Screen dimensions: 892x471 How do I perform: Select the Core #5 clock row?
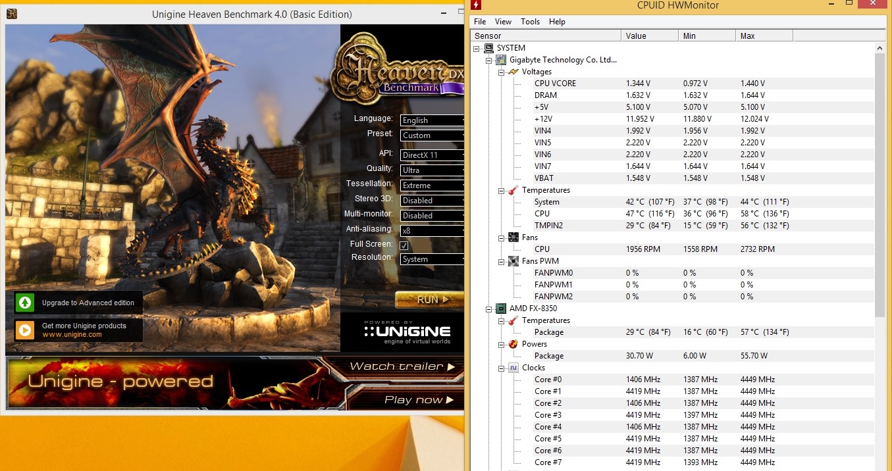point(704,439)
